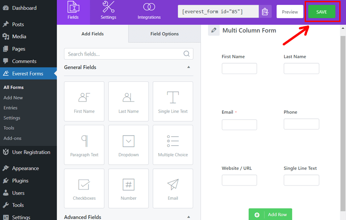Save the form

[x=321, y=12]
